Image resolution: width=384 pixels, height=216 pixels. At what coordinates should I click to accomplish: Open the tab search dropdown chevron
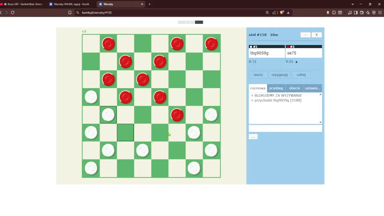[x=352, y=4]
